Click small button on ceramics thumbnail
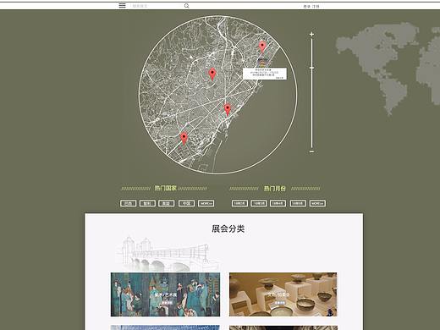 (280, 303)
